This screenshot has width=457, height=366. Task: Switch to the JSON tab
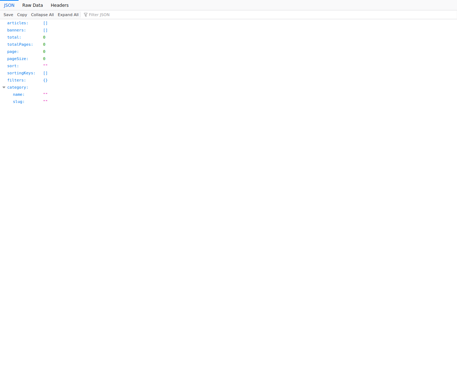9,5
